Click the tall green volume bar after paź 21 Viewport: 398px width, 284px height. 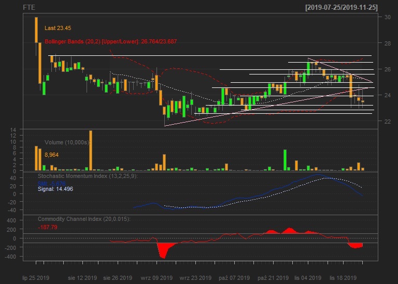click(285, 160)
